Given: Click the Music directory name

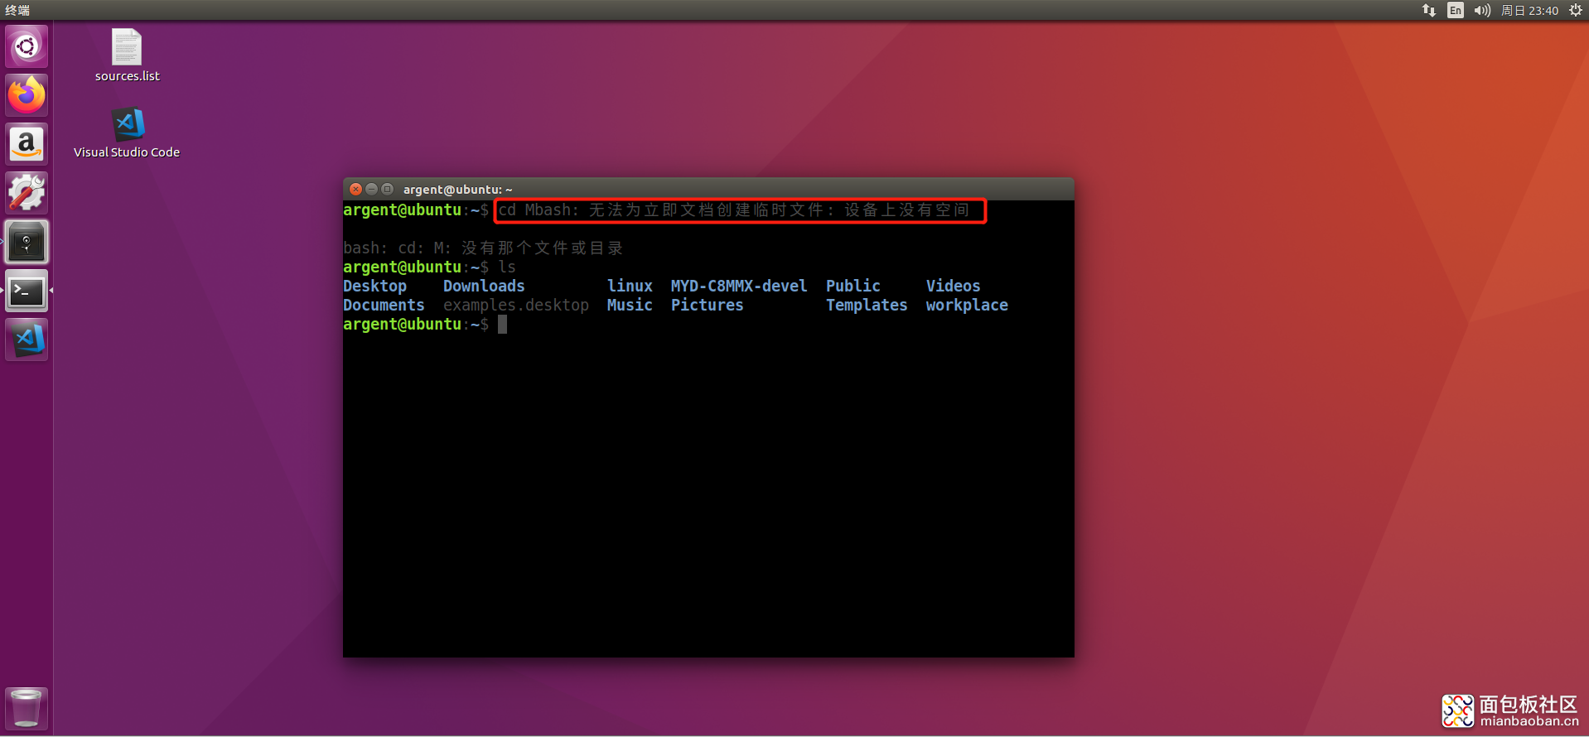Looking at the screenshot, I should point(630,305).
